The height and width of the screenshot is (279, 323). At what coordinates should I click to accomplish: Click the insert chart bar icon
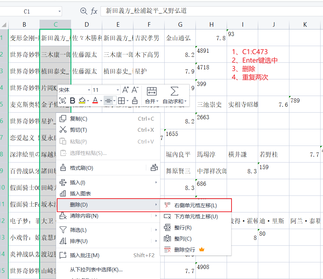[63, 193]
